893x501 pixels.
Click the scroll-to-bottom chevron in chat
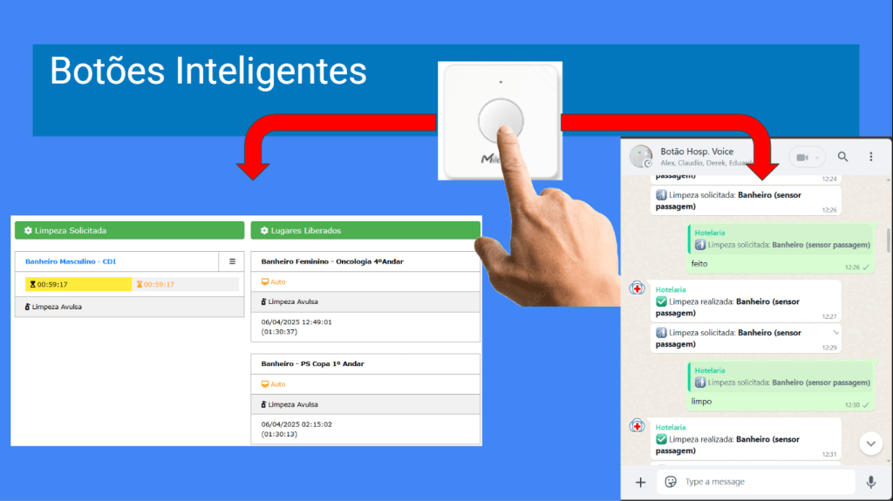(870, 443)
